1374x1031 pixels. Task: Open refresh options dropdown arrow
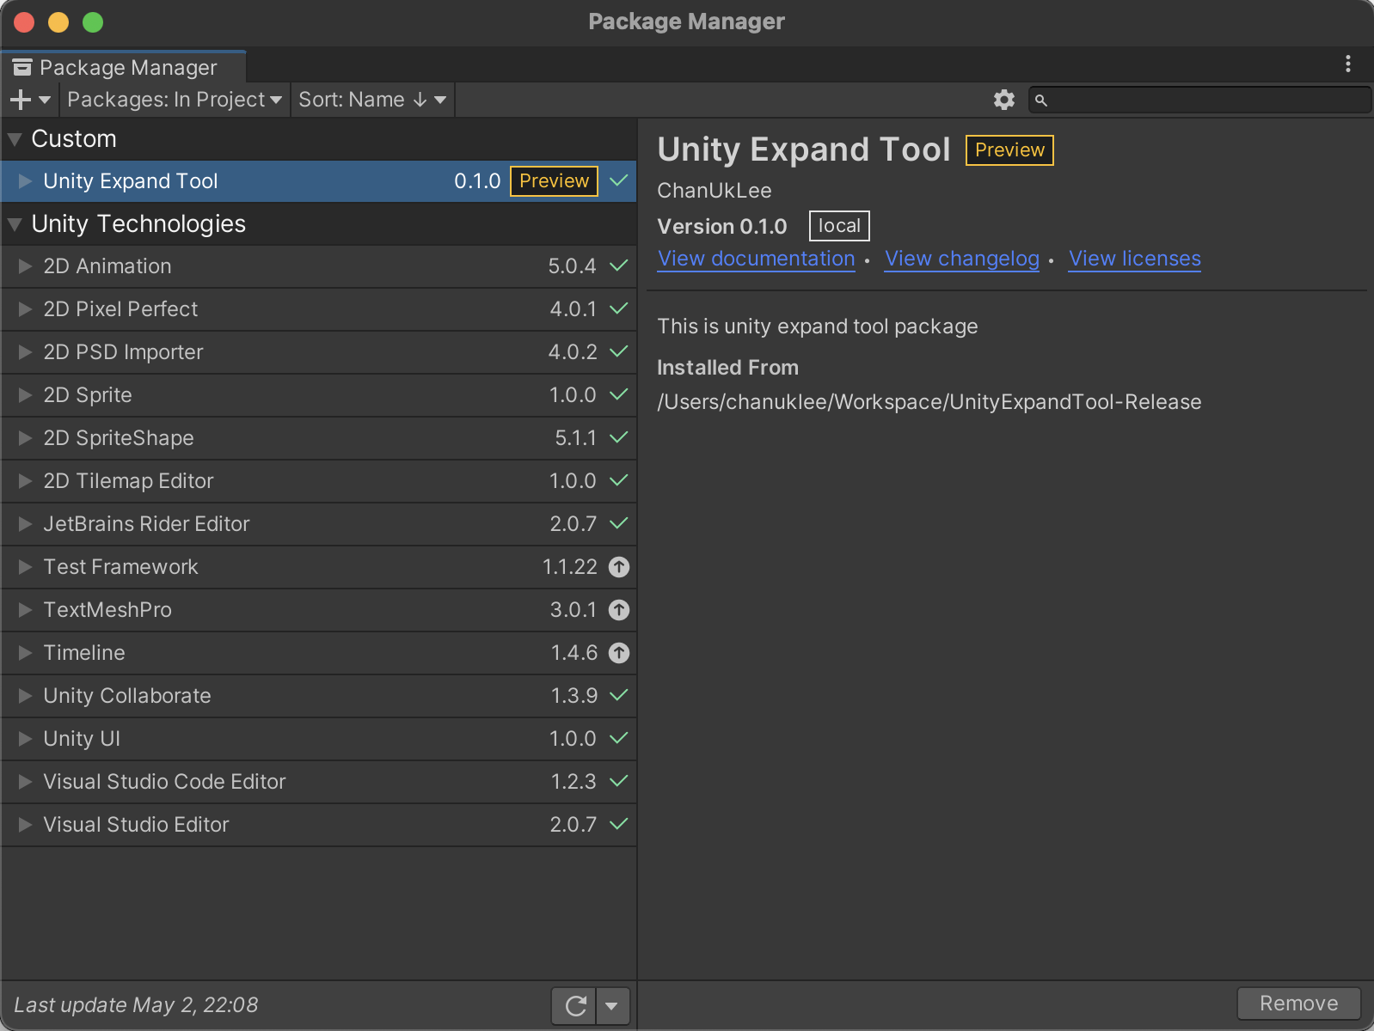click(x=611, y=1005)
